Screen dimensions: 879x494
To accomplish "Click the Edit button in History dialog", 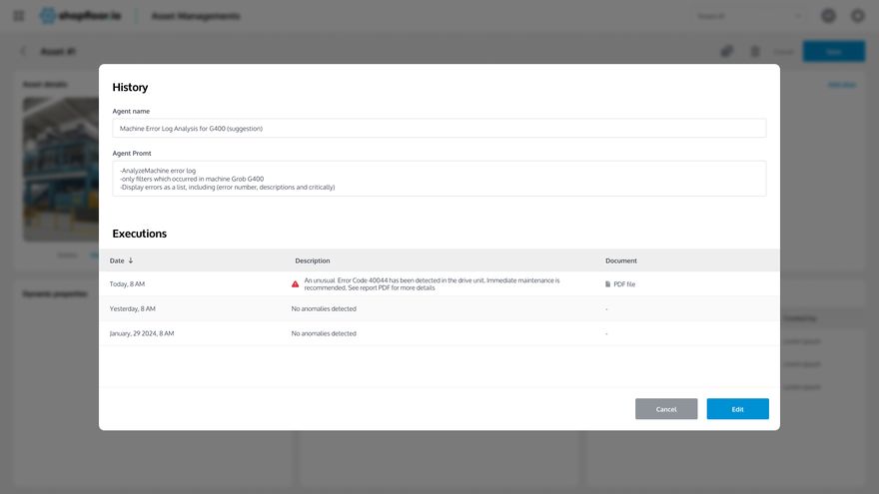I will 737,409.
